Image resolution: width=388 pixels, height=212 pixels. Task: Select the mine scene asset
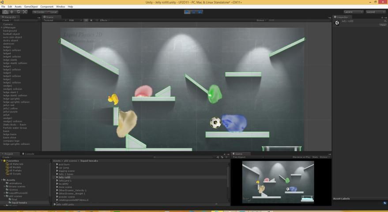pos(66,187)
